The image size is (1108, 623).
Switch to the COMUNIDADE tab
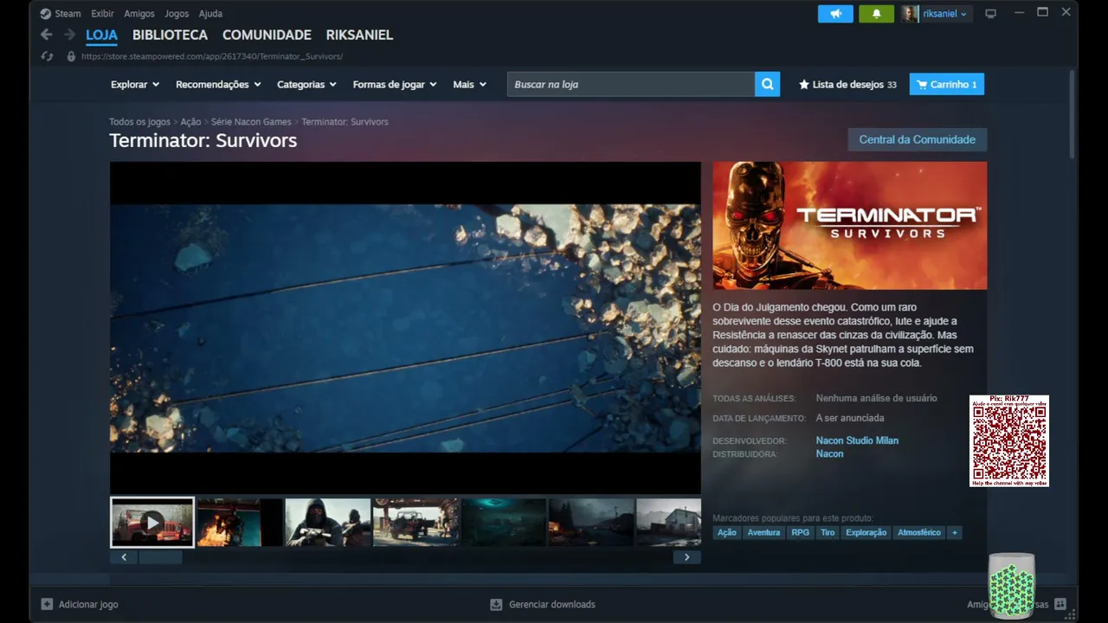point(267,35)
